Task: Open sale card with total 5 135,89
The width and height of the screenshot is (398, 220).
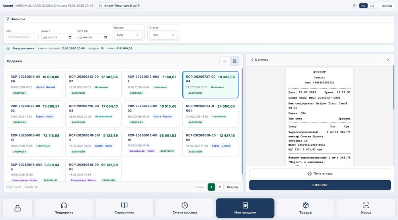Action: [x=94, y=143]
